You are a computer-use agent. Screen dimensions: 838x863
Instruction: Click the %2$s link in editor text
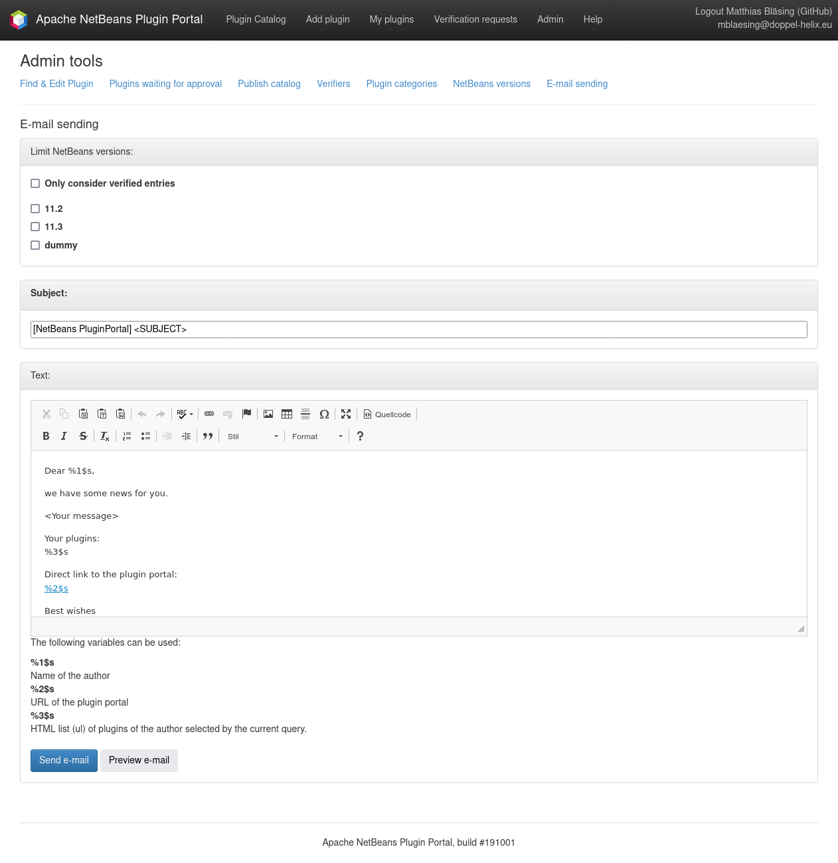pyautogui.click(x=56, y=588)
